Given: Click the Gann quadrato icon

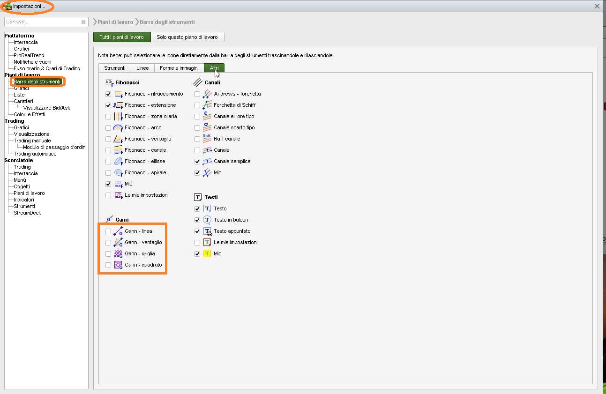Looking at the screenshot, I should coord(119,265).
